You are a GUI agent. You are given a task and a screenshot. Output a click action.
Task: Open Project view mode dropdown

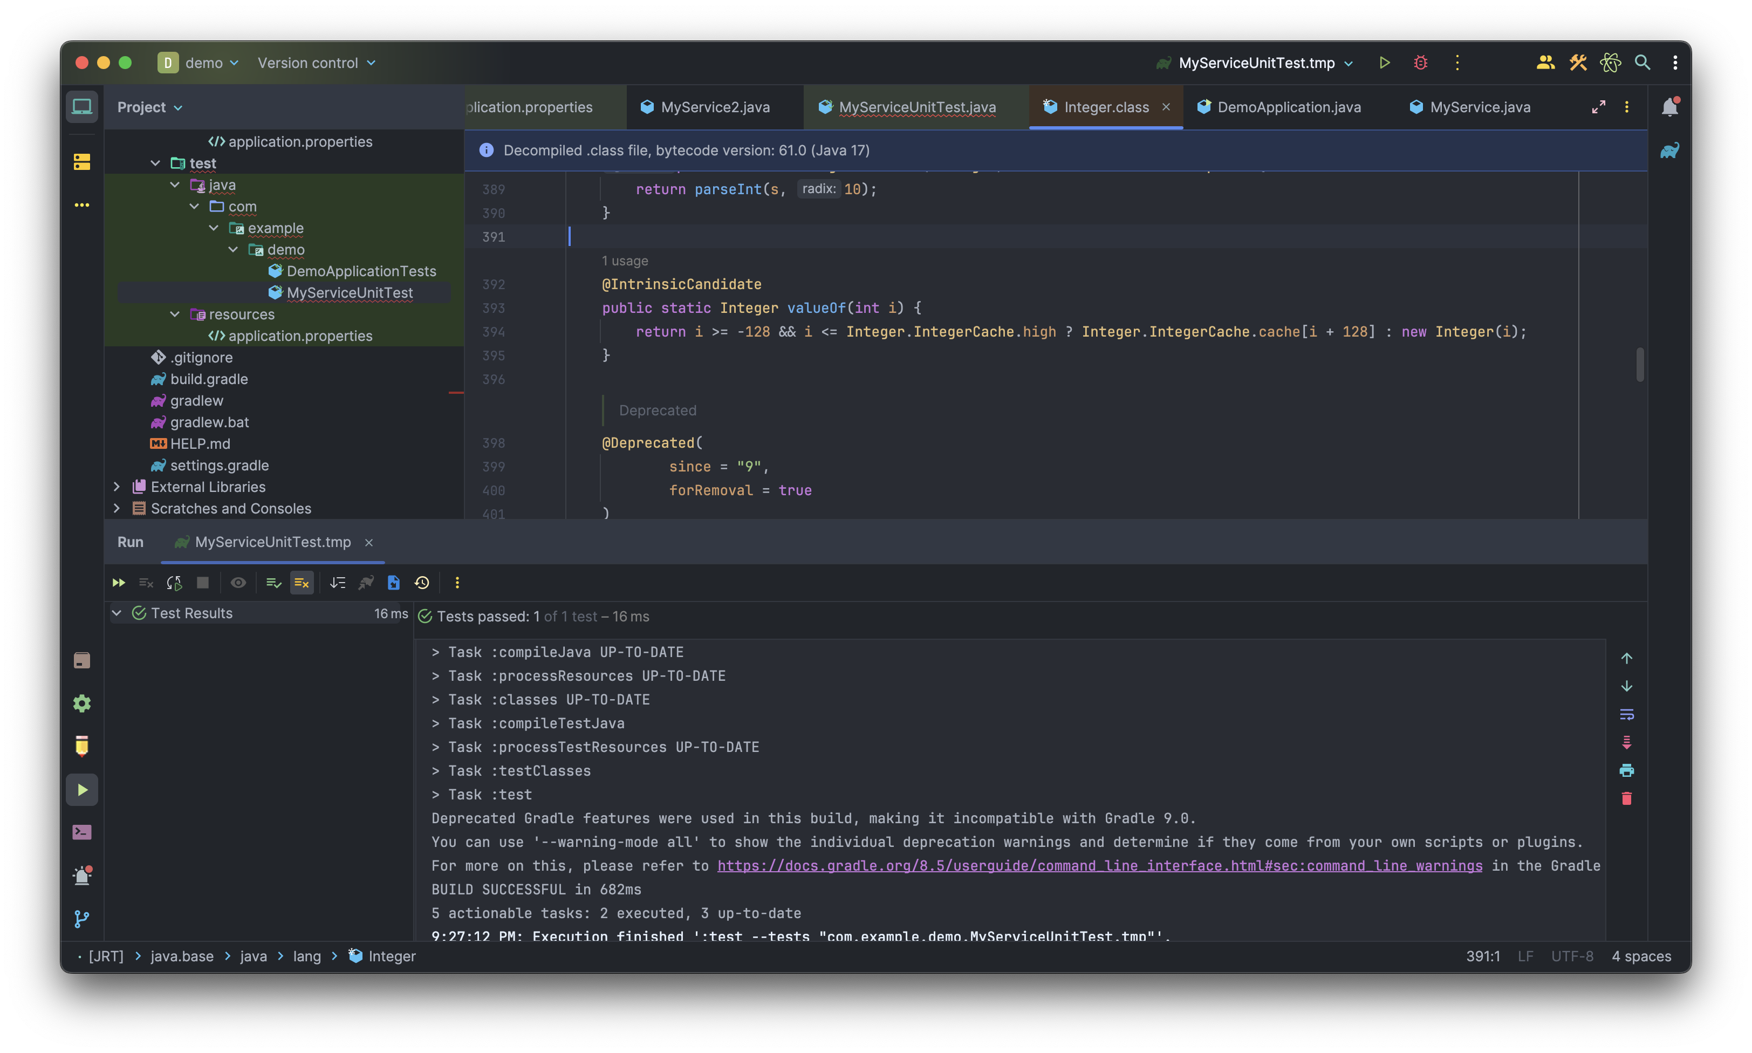point(149,107)
